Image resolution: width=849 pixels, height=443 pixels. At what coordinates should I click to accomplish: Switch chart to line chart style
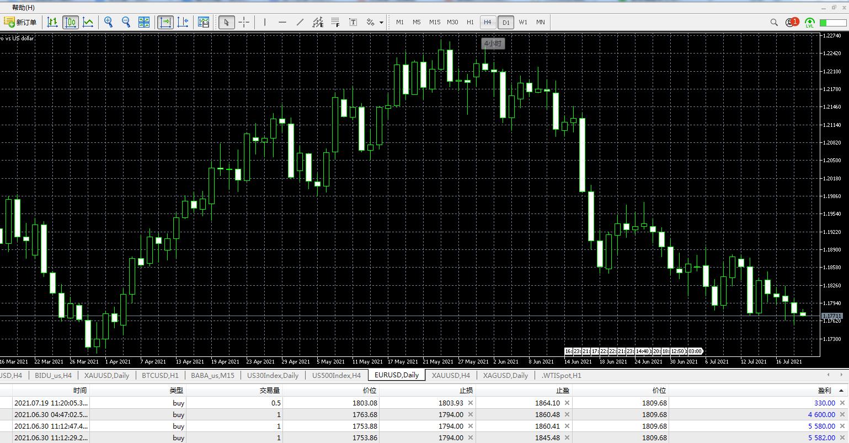(88, 22)
